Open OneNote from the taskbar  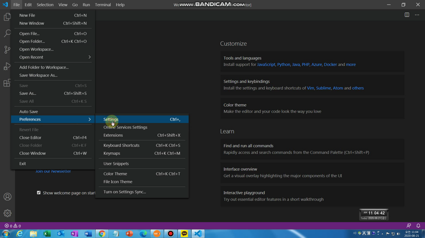[x=74, y=234]
